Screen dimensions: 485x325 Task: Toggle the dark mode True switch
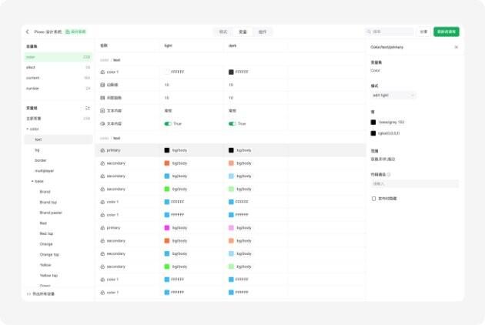tap(232, 123)
